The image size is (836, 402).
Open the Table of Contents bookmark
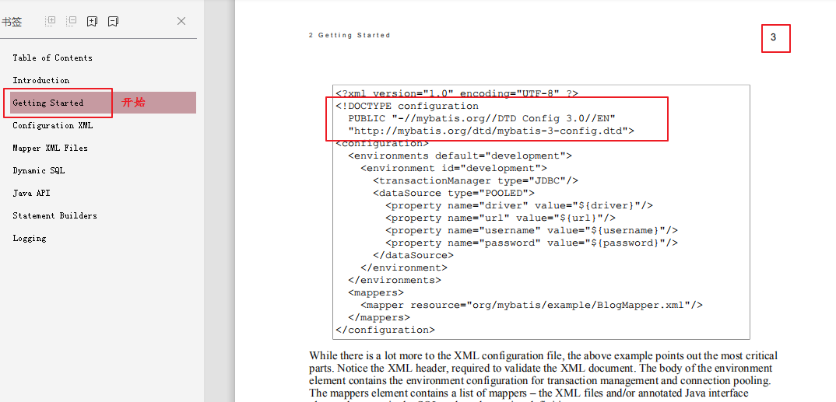(52, 58)
